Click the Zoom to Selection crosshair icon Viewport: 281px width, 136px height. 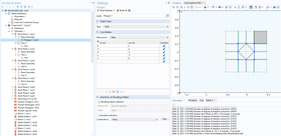pos(188,7)
